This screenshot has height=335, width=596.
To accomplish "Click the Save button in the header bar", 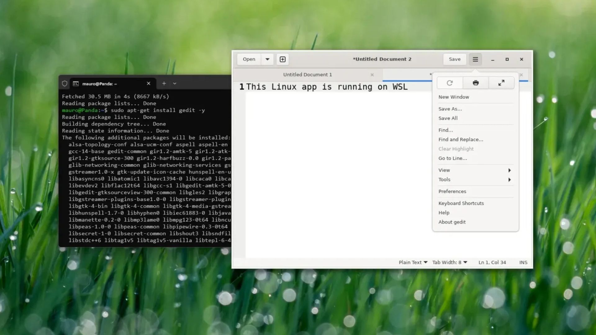I will [454, 59].
